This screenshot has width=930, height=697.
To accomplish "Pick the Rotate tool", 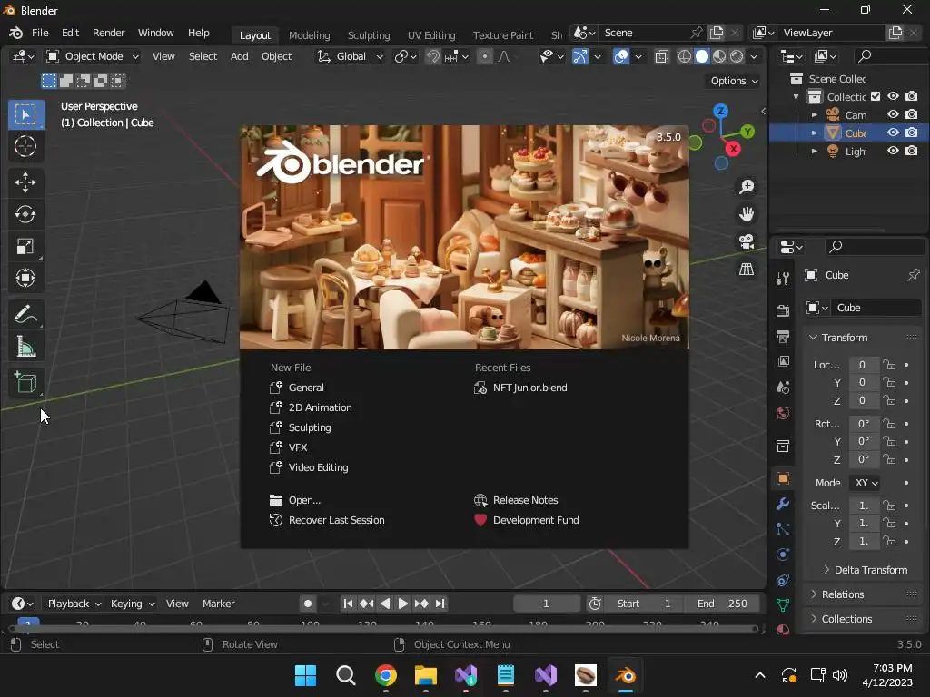I will [25, 214].
